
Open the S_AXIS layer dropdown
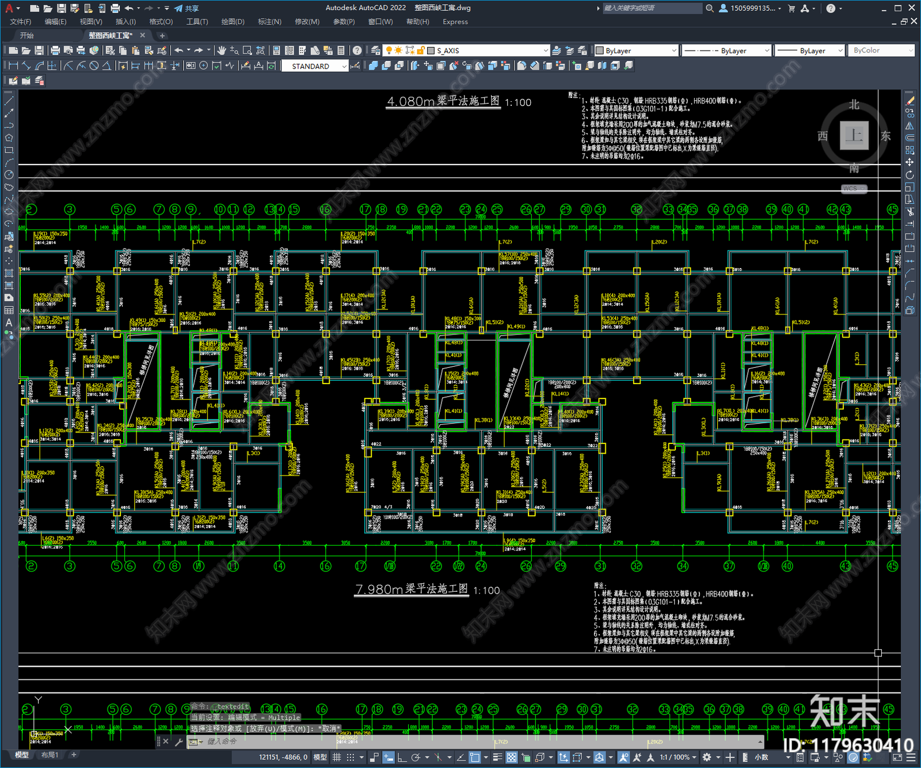coord(467,51)
